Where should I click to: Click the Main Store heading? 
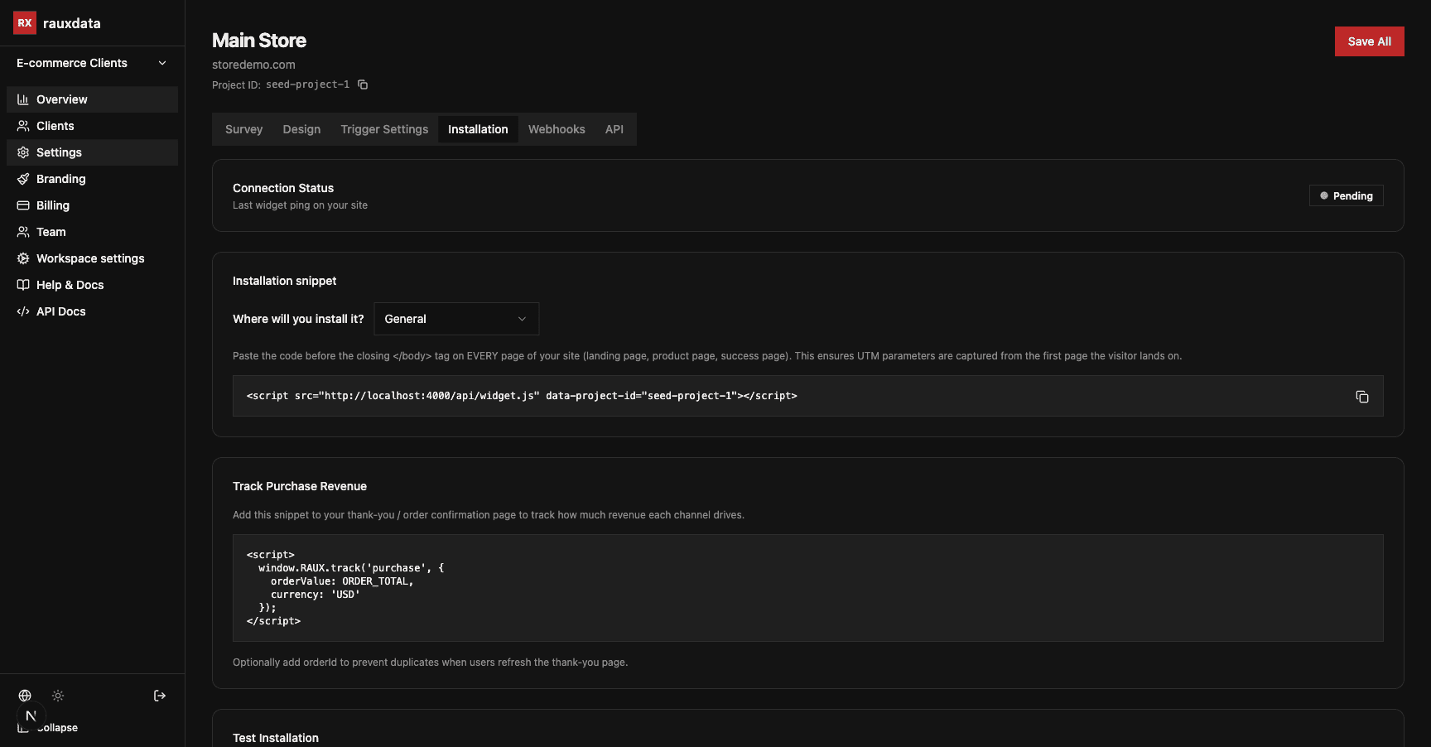tap(259, 41)
